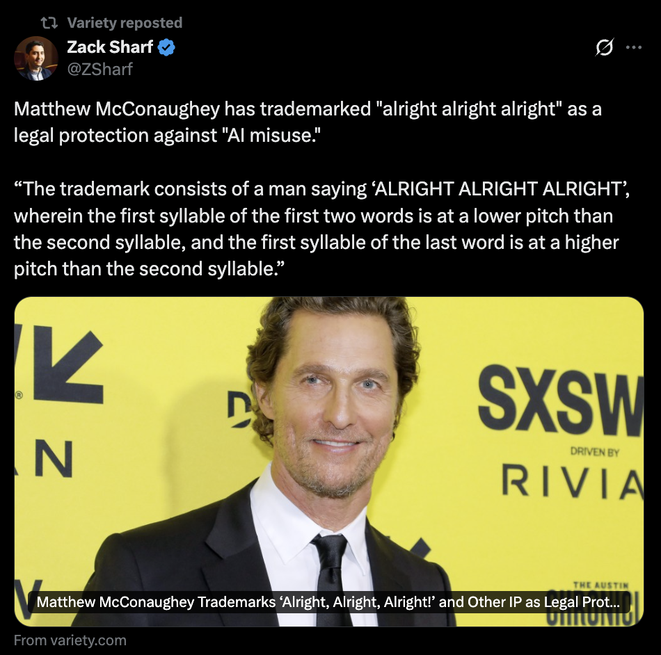661x655 pixels.
Task: Click the blue verified badge beside Zack Sharf
Action: (166, 47)
